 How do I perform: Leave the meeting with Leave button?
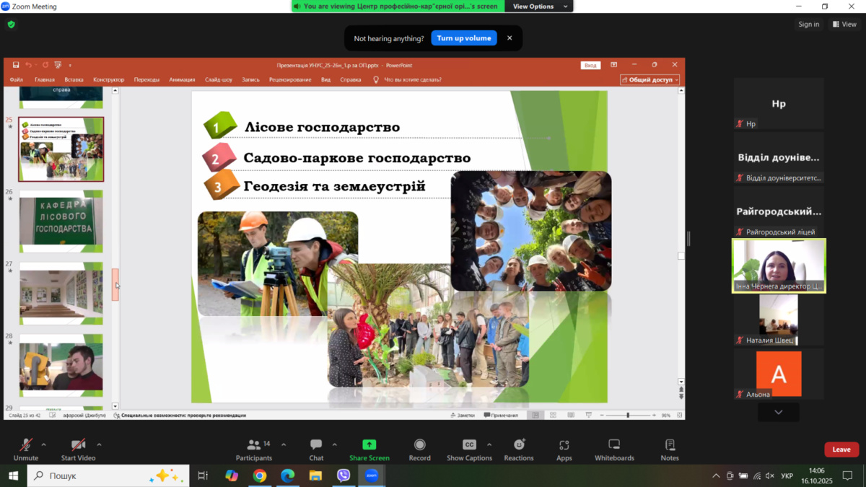click(841, 449)
